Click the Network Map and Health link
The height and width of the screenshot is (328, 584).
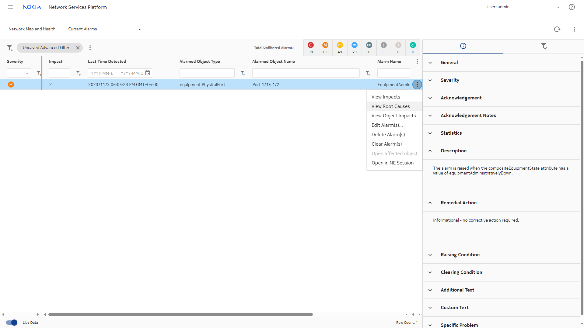pyautogui.click(x=32, y=29)
